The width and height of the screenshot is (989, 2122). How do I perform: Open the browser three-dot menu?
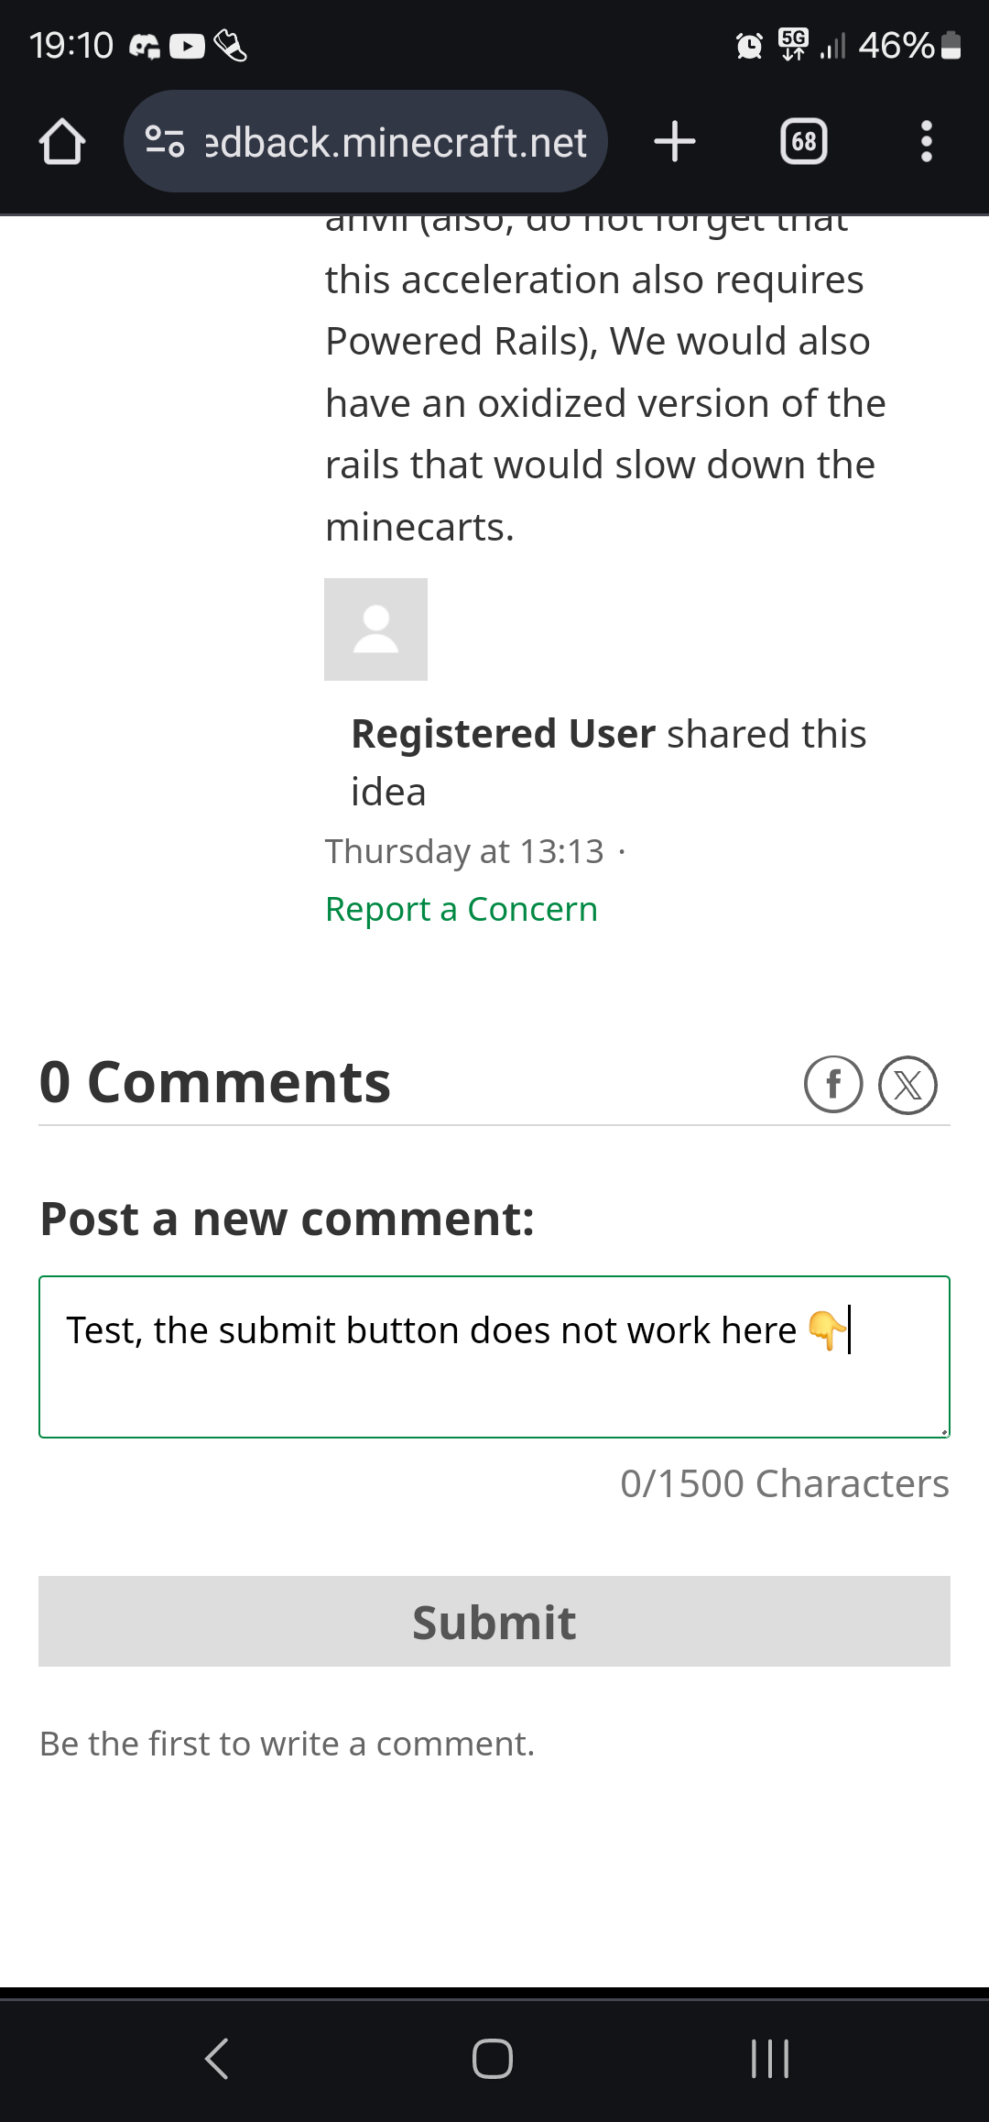point(927,142)
